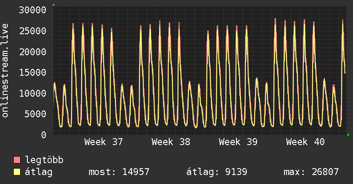
Task: Select the 'most: 14957' value
Action: tap(119, 172)
